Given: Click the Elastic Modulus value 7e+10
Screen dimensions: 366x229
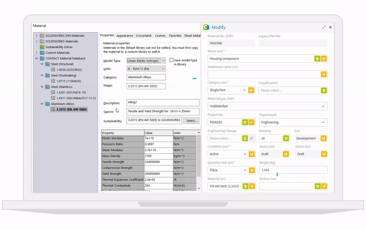Looking at the screenshot, I should pyautogui.click(x=158, y=138).
